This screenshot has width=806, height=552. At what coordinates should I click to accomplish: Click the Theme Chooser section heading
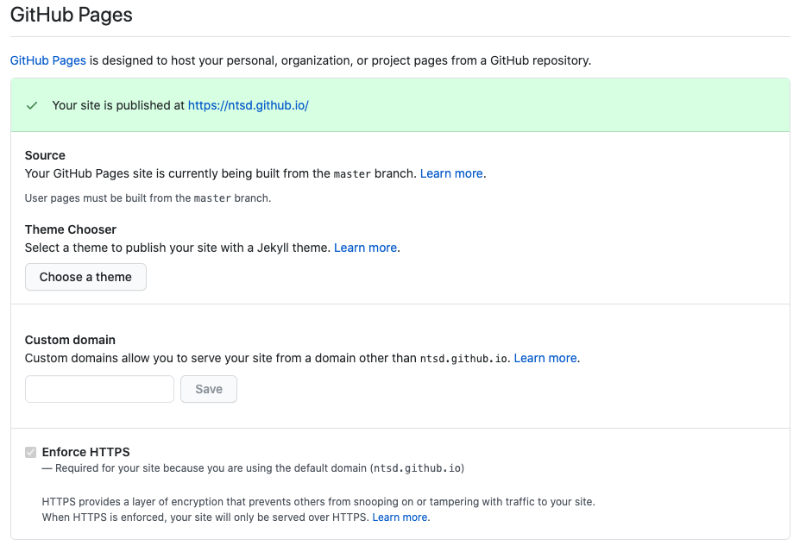(70, 229)
